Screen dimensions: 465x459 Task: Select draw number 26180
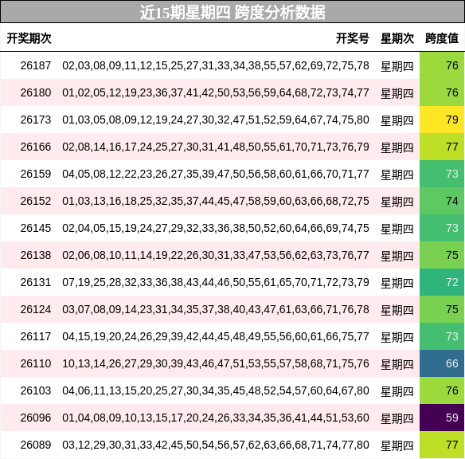click(x=36, y=92)
